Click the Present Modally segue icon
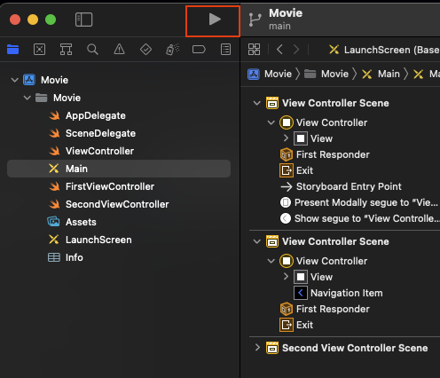The height and width of the screenshot is (378, 440). click(x=286, y=202)
